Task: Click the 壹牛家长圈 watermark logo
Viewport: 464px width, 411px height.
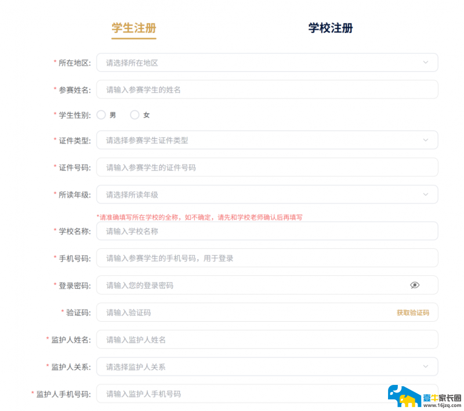Action: 425,396
